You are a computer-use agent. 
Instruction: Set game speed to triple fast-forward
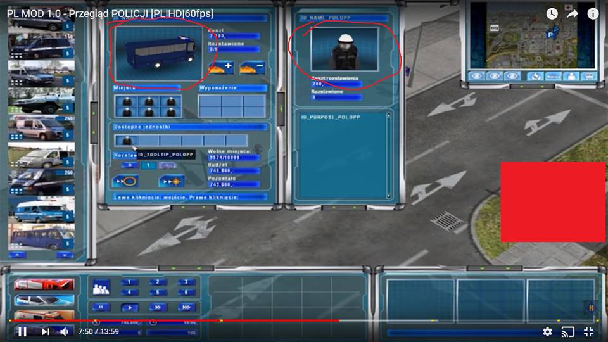186,308
